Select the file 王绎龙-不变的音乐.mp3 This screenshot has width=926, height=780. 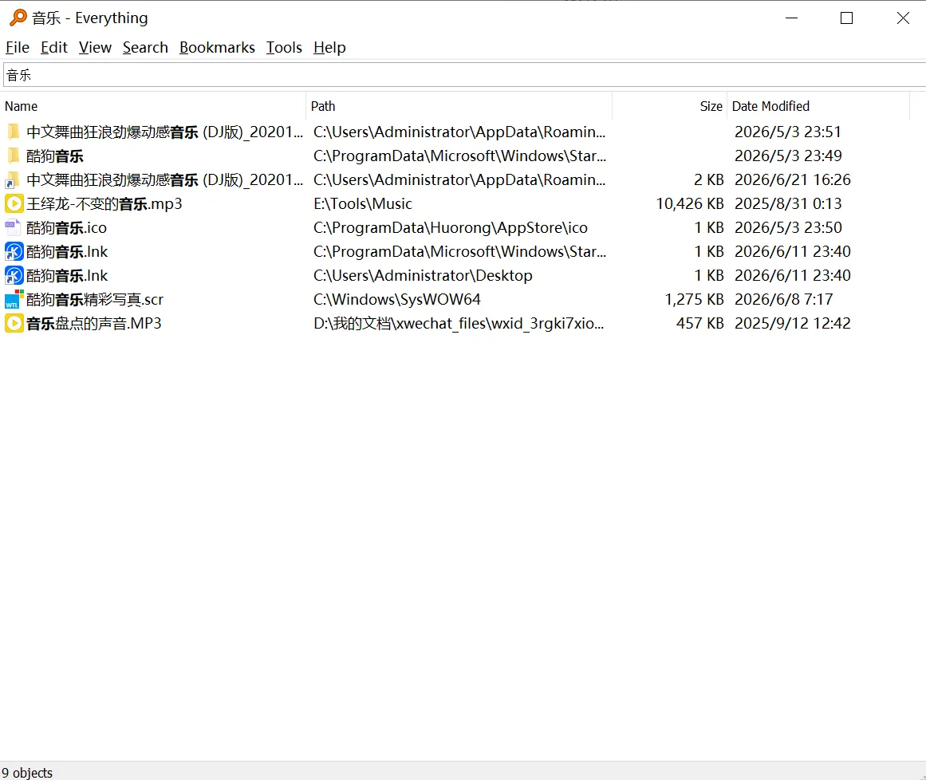tap(104, 204)
